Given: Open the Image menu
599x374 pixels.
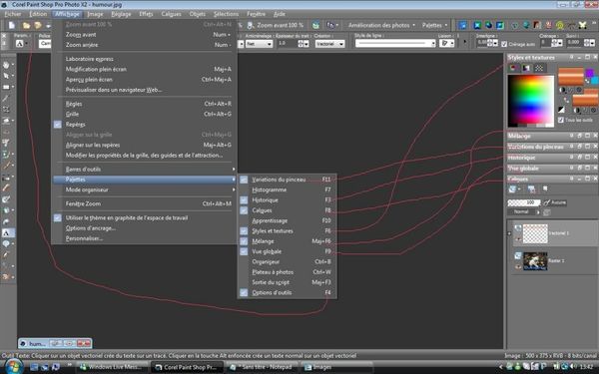Looking at the screenshot, I should click(95, 14).
